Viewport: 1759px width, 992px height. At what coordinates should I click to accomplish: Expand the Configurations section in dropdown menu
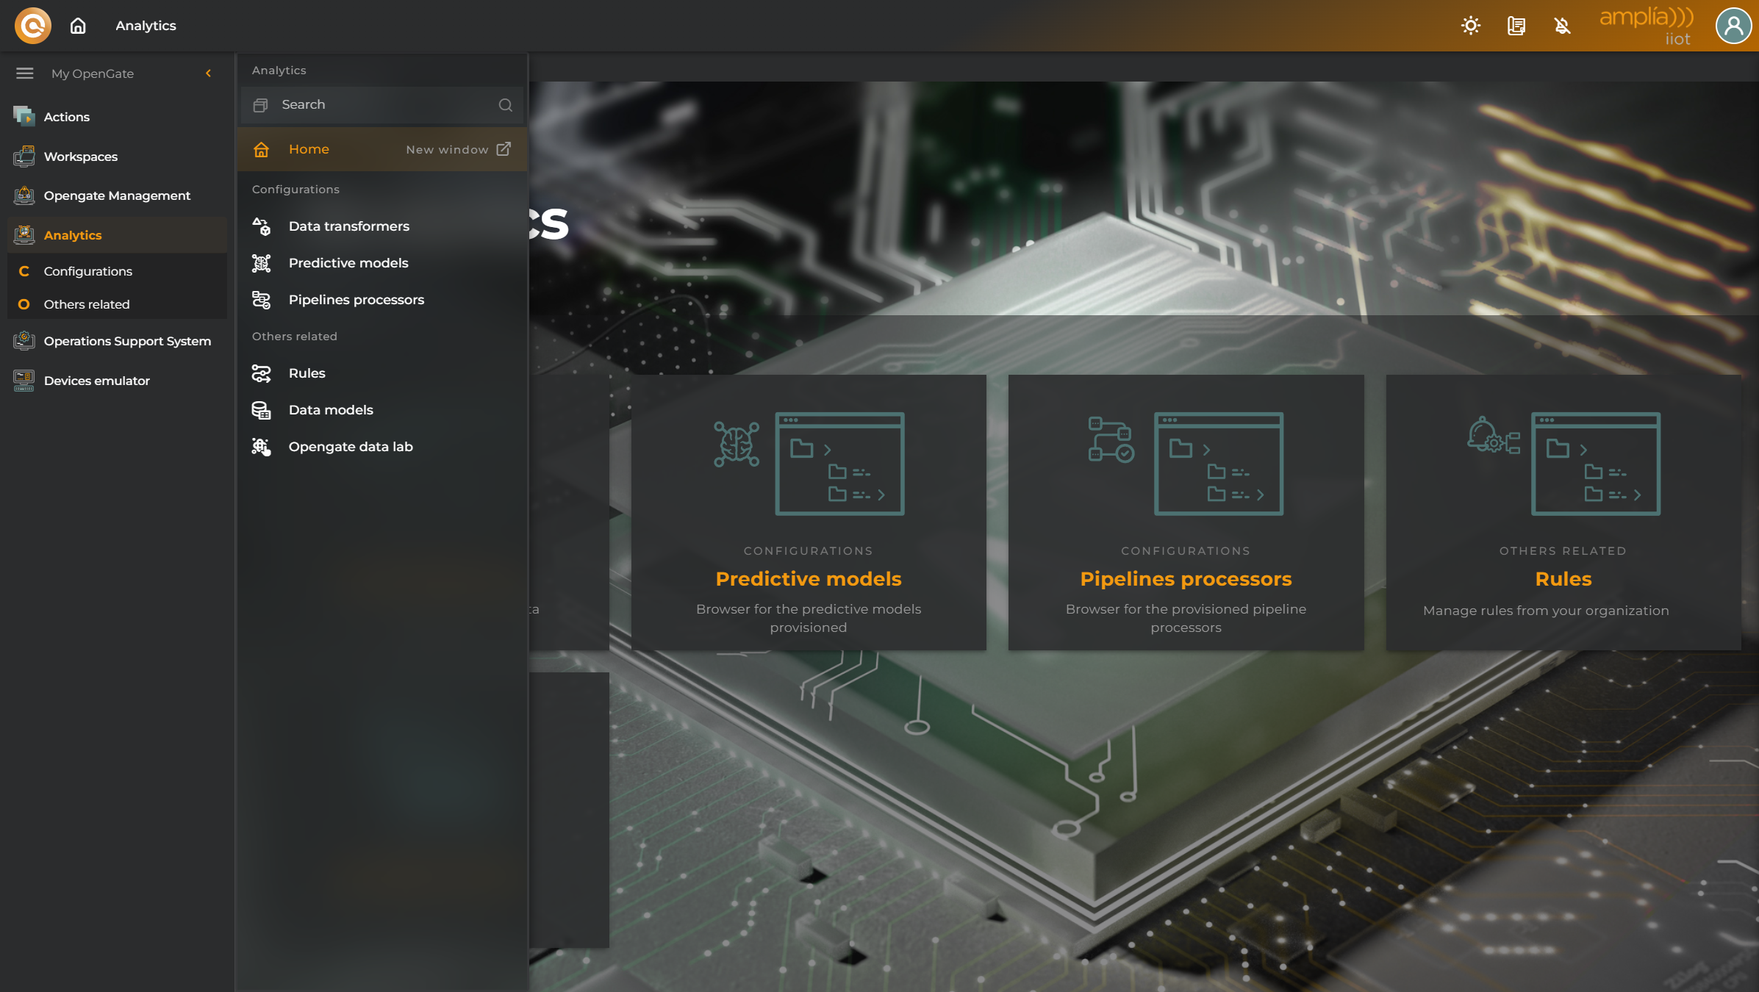tap(295, 189)
